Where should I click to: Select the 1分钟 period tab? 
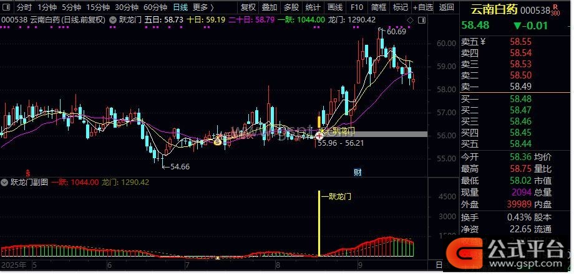click(x=47, y=7)
